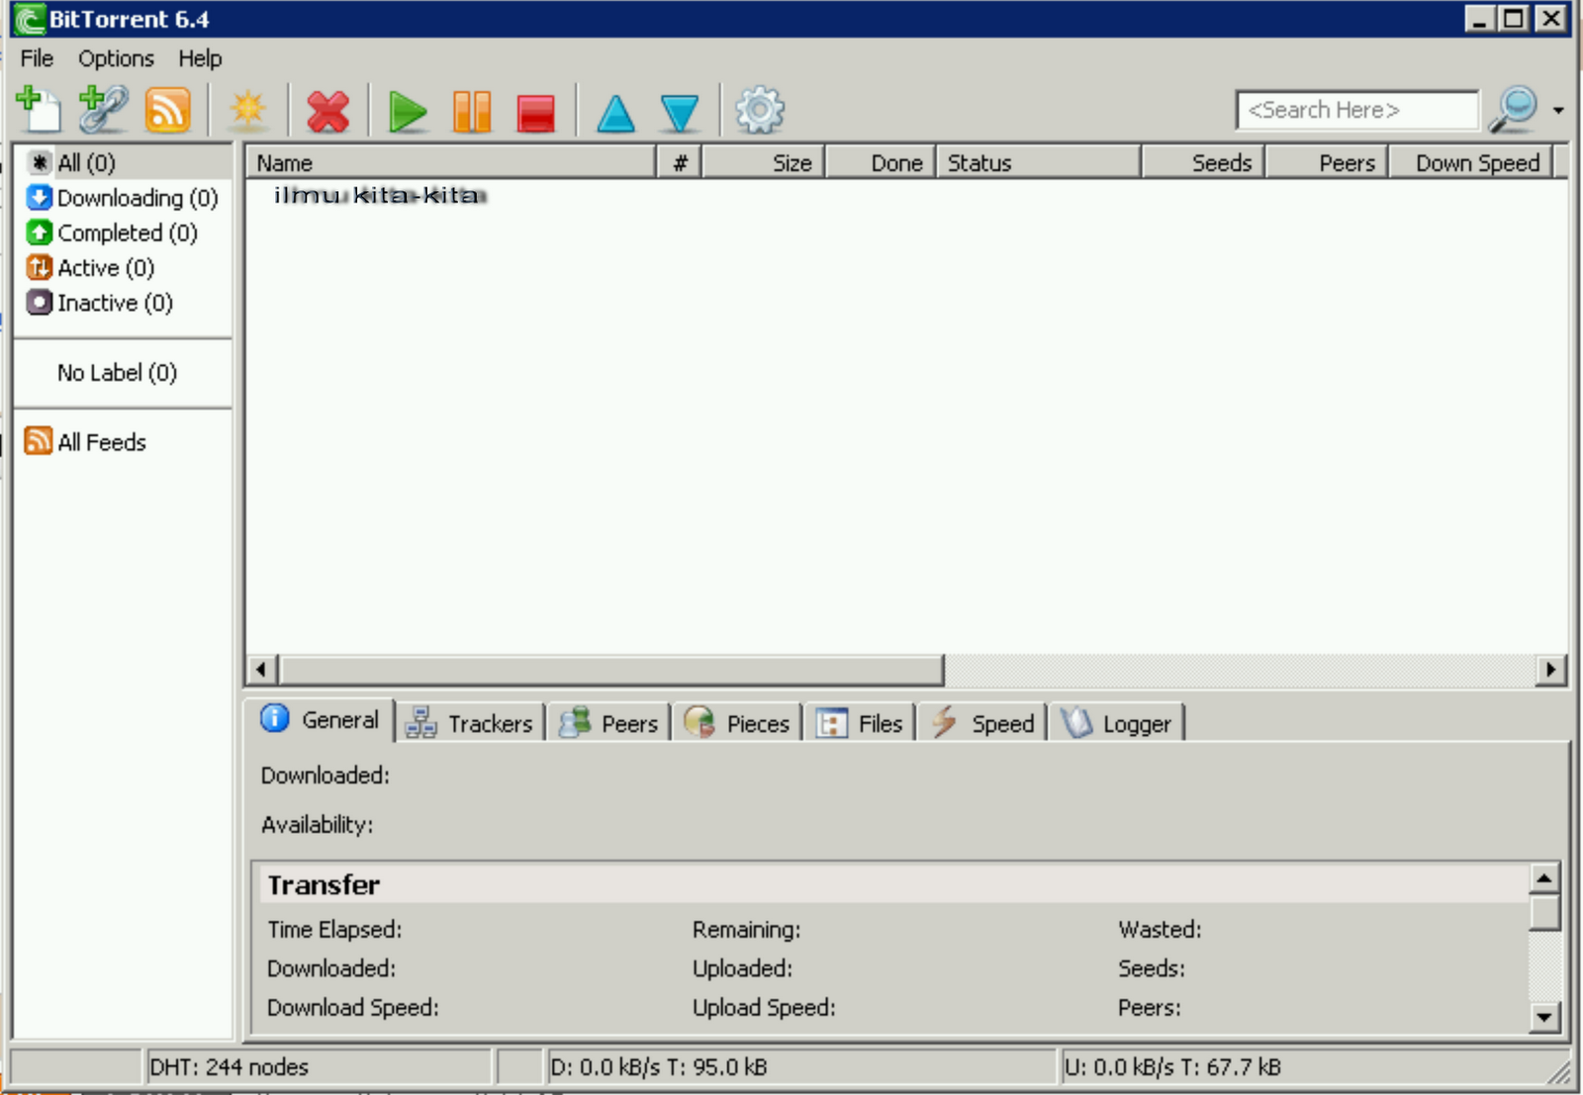Move torrent down in the queue

click(x=679, y=110)
